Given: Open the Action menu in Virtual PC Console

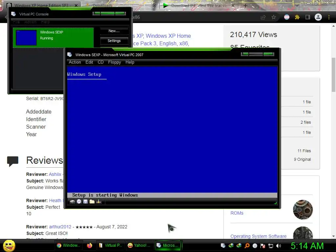Looking at the screenshot, I should (x=30, y=22).
